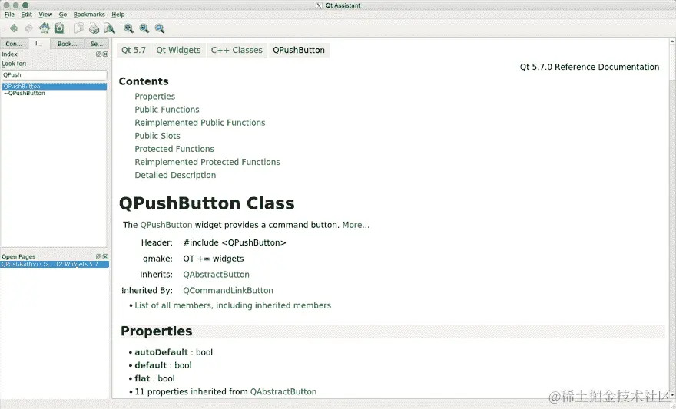Click the Qt 5.7 breadcrumb
The image size is (676, 409).
[134, 50]
